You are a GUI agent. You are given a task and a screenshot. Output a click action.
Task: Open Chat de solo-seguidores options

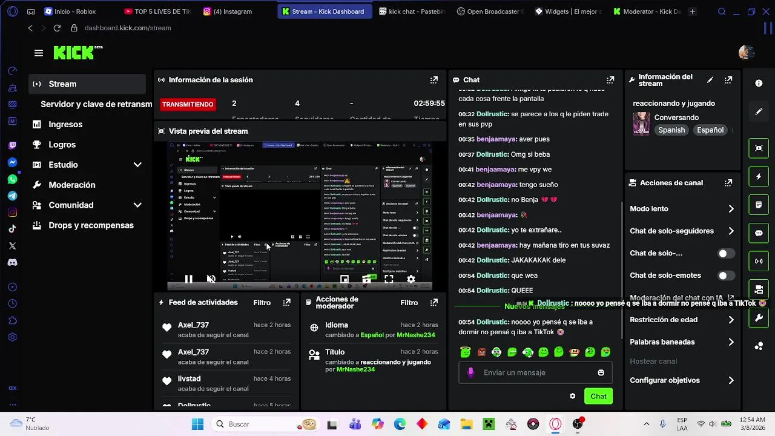[682, 231]
